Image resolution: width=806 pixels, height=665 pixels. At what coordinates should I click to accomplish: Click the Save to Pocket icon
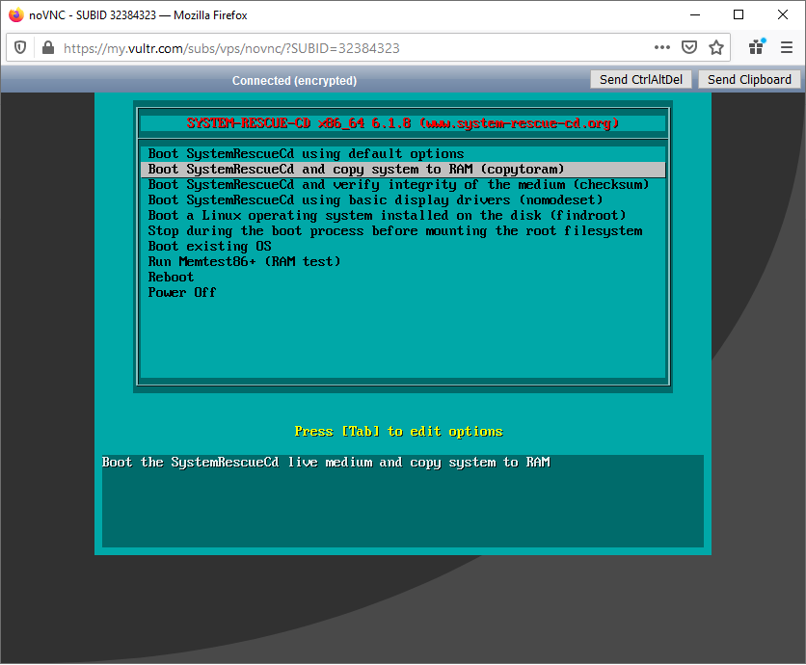pos(688,47)
